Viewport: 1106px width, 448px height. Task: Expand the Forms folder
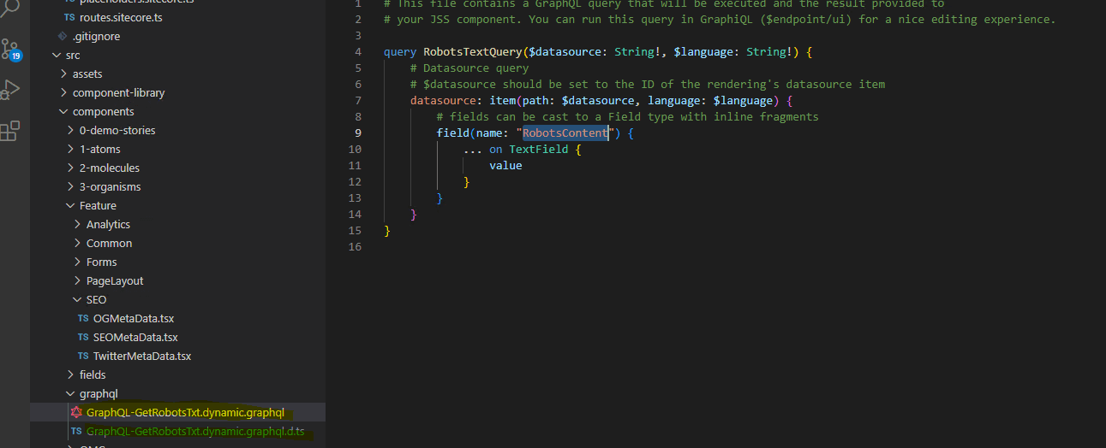[x=77, y=262]
